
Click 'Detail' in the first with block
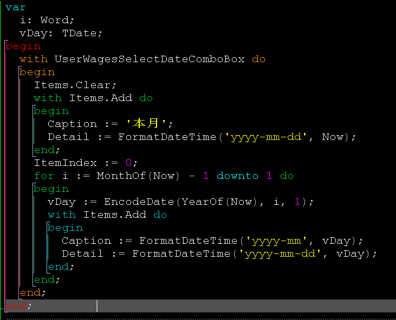(68, 137)
